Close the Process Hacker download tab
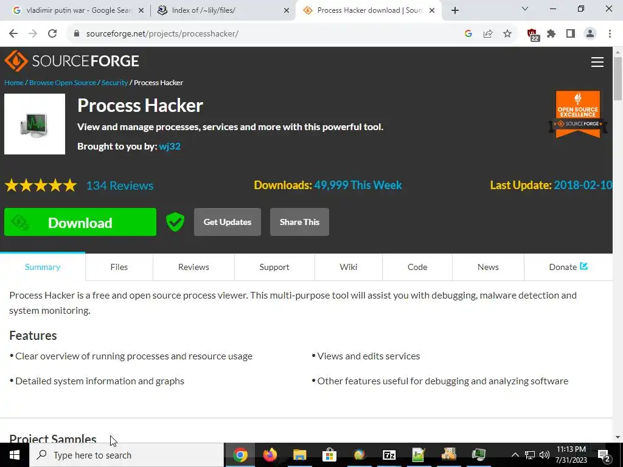Viewport: 623px width, 467px height. point(433,11)
